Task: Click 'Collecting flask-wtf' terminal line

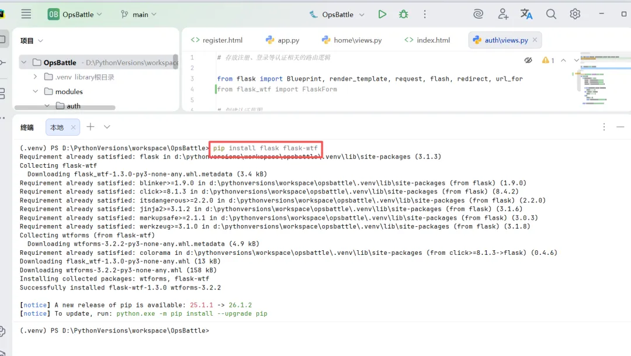Action: 58,165
